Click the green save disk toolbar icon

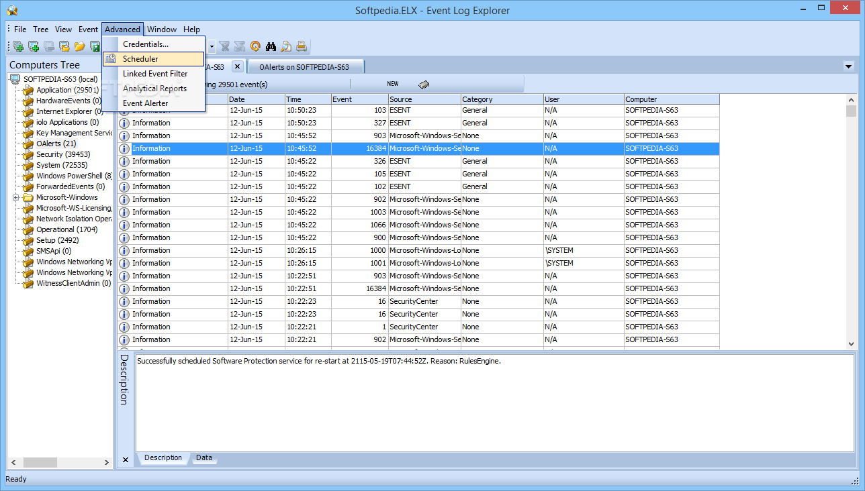point(95,46)
